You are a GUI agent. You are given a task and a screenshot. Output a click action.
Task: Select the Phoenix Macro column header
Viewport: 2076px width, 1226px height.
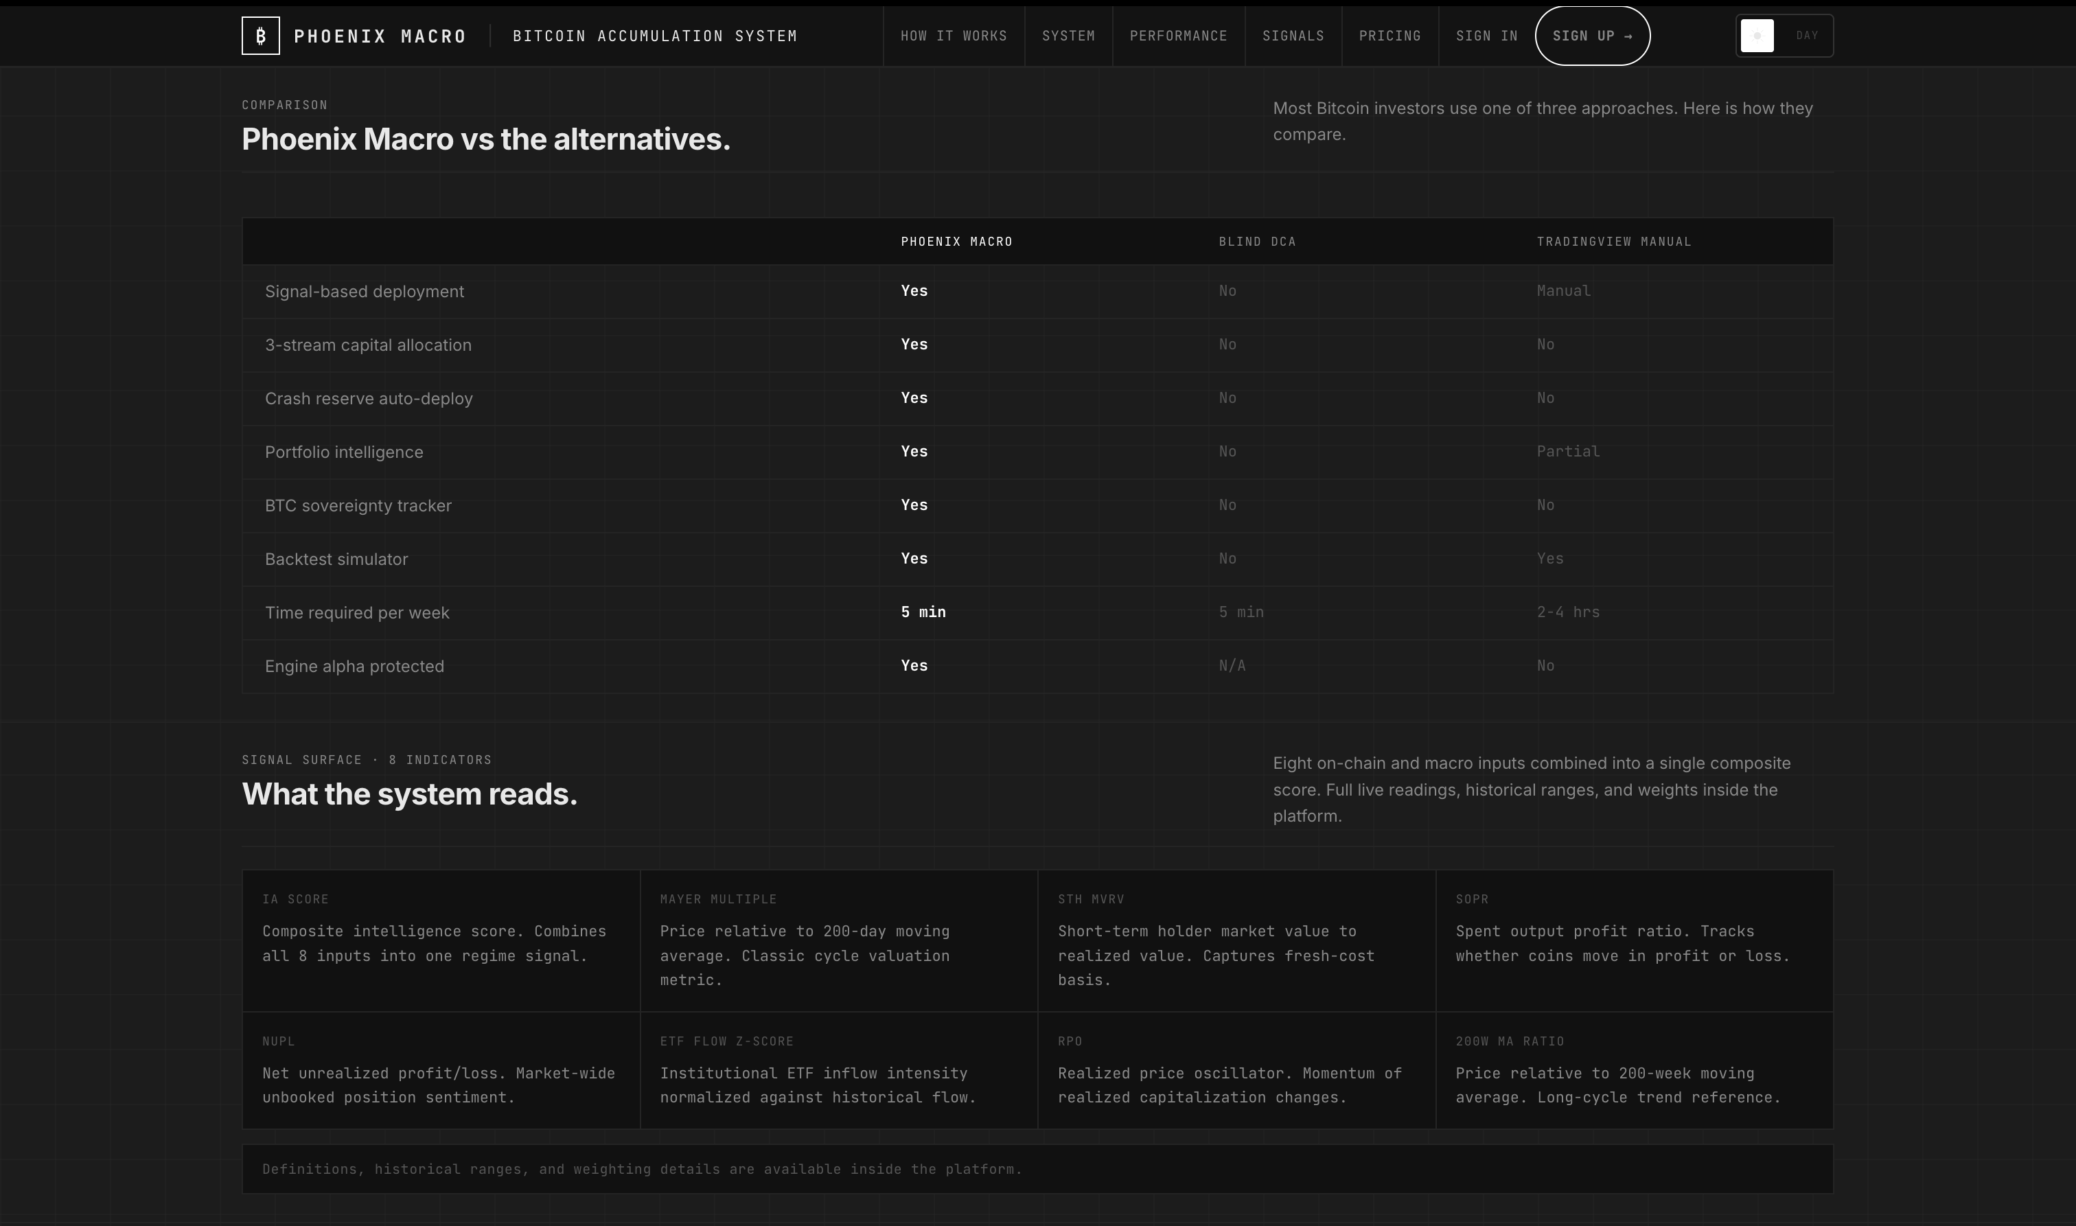[x=956, y=241]
